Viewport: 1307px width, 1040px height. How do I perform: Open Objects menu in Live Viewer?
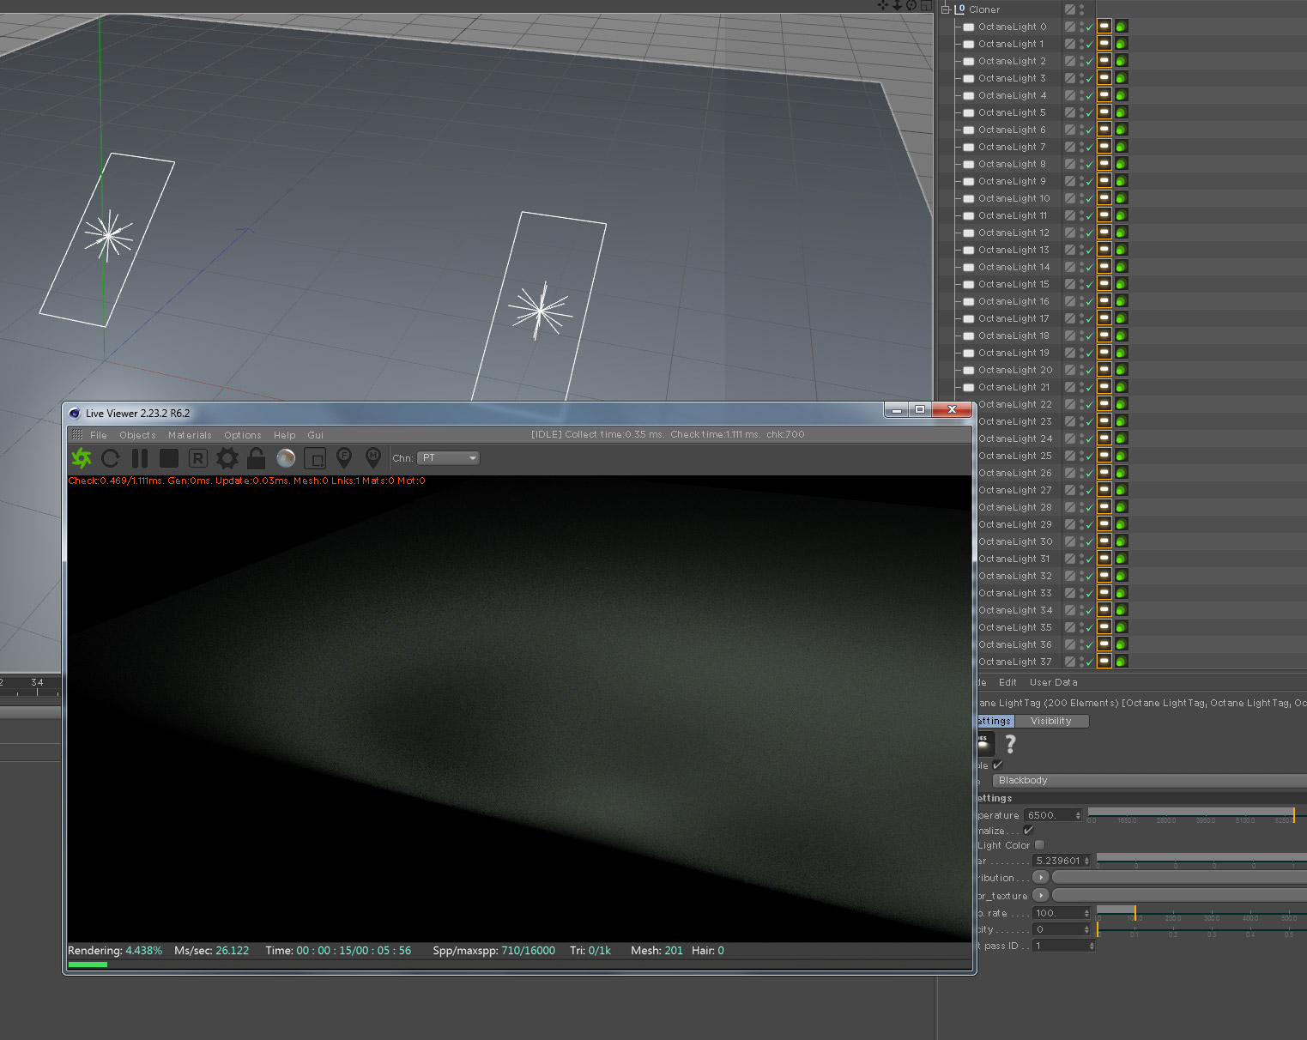click(137, 435)
